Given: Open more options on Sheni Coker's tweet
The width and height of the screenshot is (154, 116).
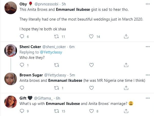Looking at the screenshot, I should [x=148, y=47].
